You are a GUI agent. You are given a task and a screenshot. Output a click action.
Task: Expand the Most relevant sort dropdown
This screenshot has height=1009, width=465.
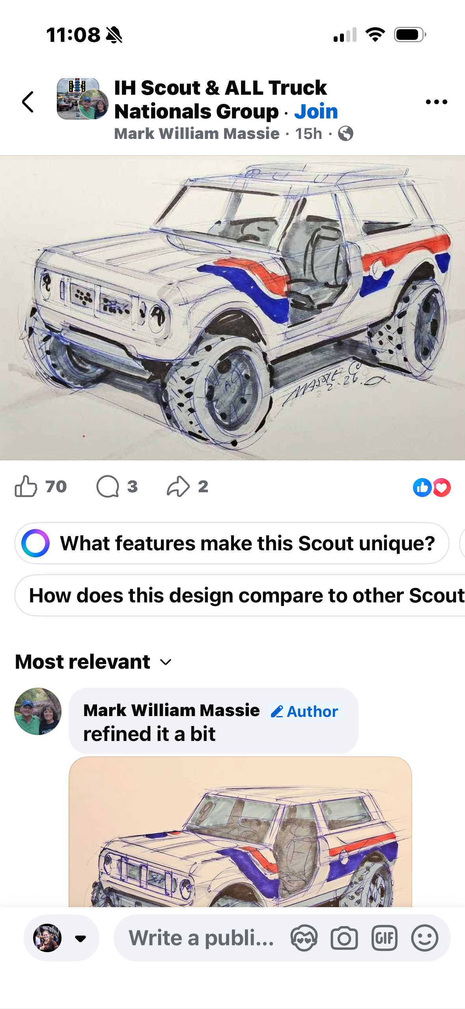click(x=93, y=662)
